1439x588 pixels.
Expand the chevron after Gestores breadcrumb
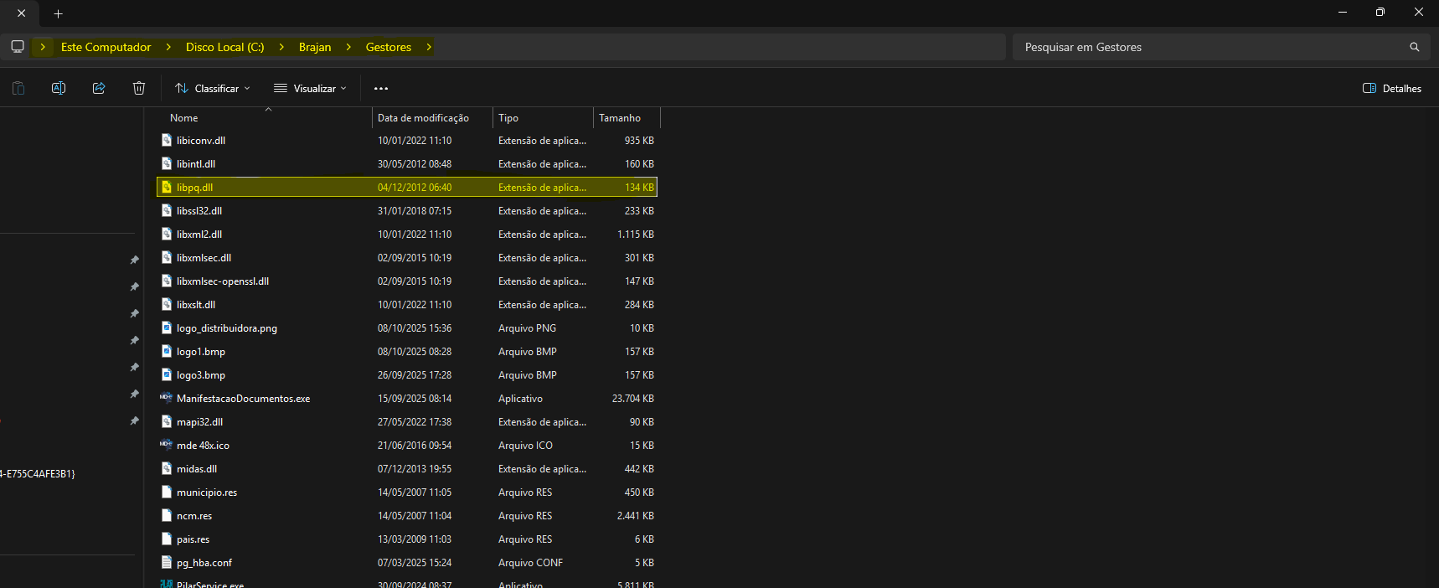tap(429, 47)
